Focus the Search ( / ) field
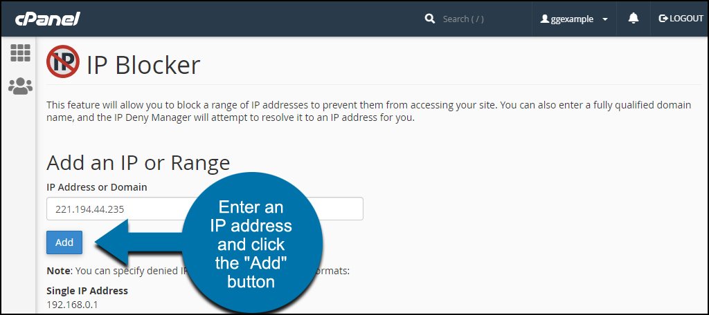The height and width of the screenshot is (315, 709). 463,19
